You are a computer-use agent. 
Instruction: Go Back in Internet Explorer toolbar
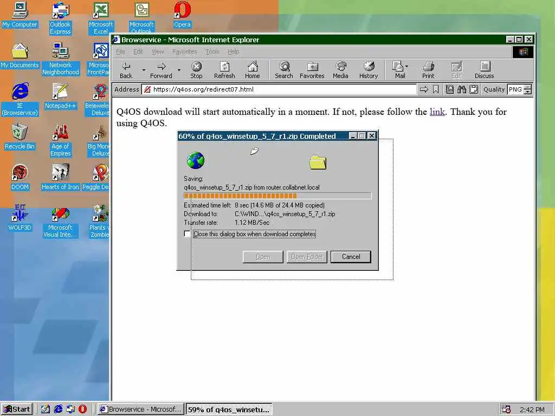(126, 70)
